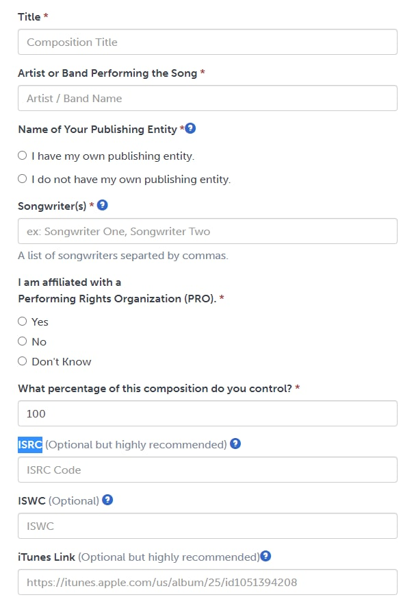Screen dimensions: 414x606
Task: Focus the Artist / Band Name field
Action: [x=207, y=98]
